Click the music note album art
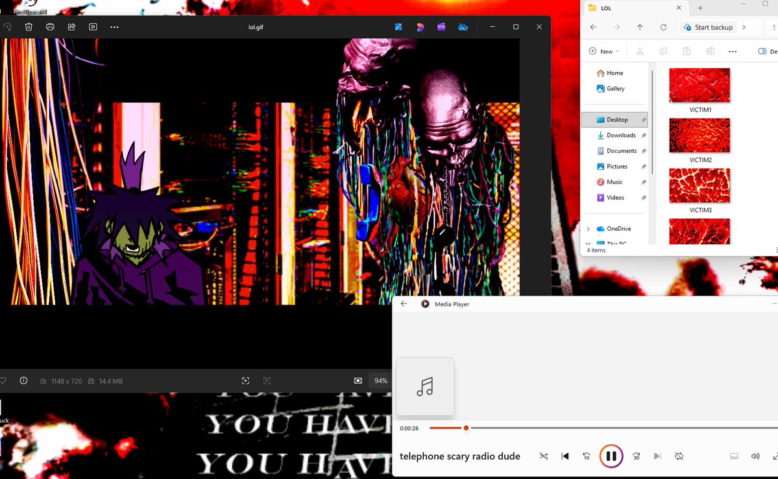This screenshot has width=778, height=479. [x=425, y=386]
